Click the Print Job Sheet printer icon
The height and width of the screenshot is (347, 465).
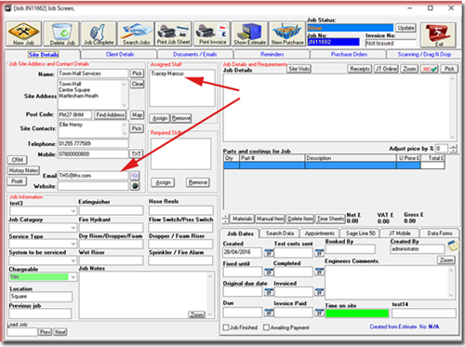(173, 33)
